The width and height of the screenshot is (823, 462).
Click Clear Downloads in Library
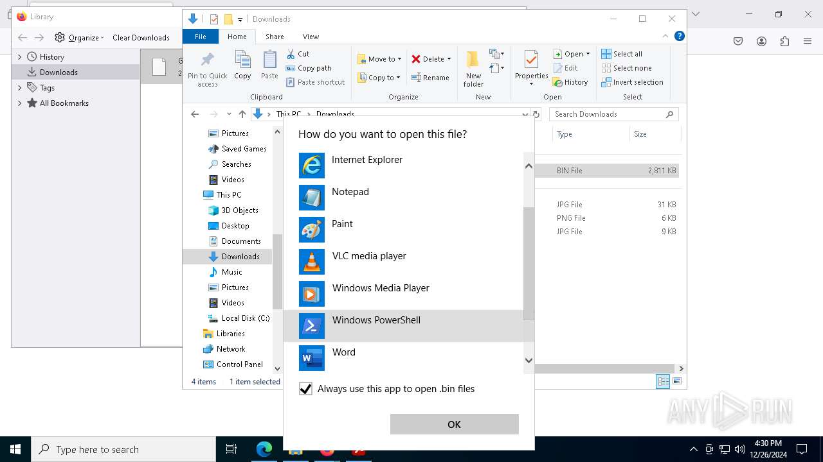[x=141, y=37]
